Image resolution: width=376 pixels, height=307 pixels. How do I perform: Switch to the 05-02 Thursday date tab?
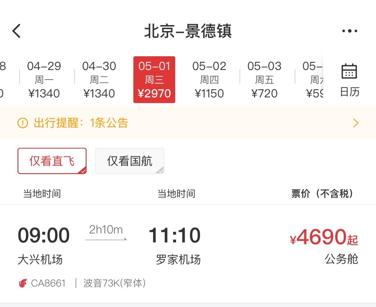pos(209,80)
